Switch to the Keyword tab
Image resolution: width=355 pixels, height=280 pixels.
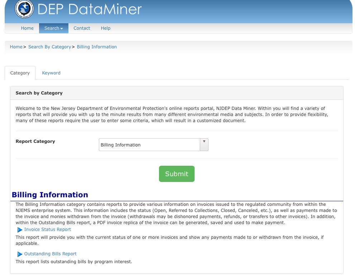tap(51, 73)
